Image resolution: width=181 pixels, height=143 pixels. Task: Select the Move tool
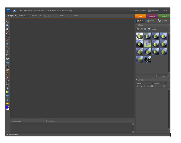[7, 22]
